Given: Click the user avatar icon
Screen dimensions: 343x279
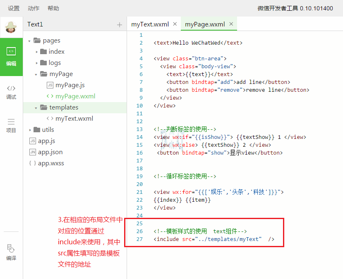Looking at the screenshot, I should pyautogui.click(x=11, y=27).
